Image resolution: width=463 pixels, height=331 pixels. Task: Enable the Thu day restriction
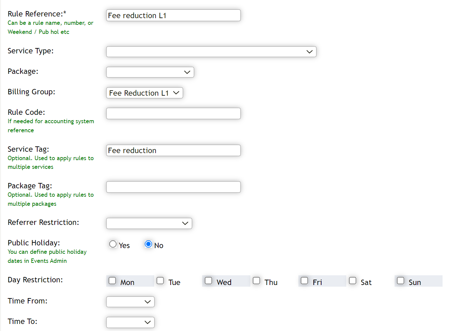pos(256,280)
